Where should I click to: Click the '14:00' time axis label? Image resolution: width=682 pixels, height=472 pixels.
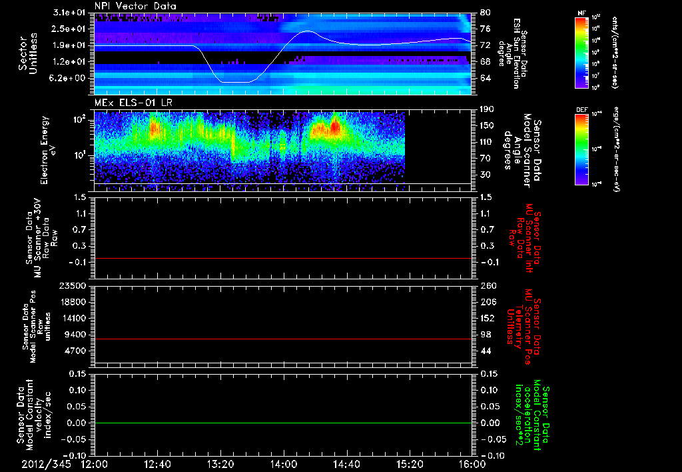pyautogui.click(x=284, y=465)
